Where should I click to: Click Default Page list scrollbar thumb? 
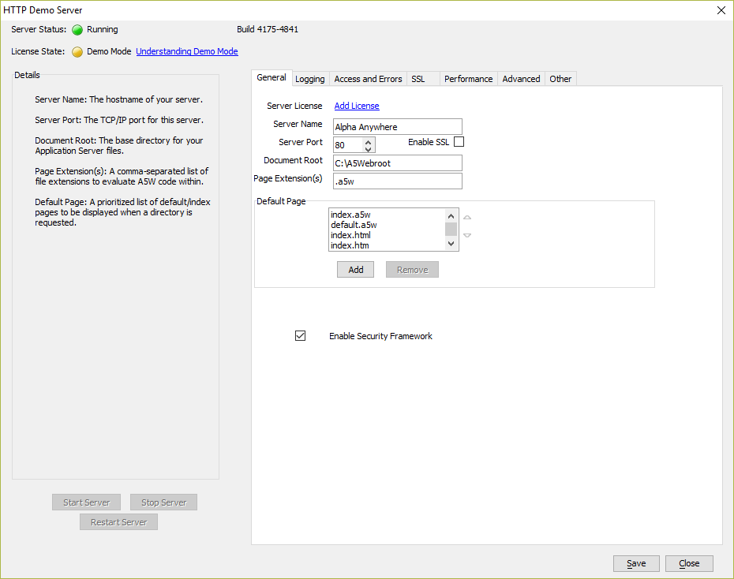tap(451, 230)
